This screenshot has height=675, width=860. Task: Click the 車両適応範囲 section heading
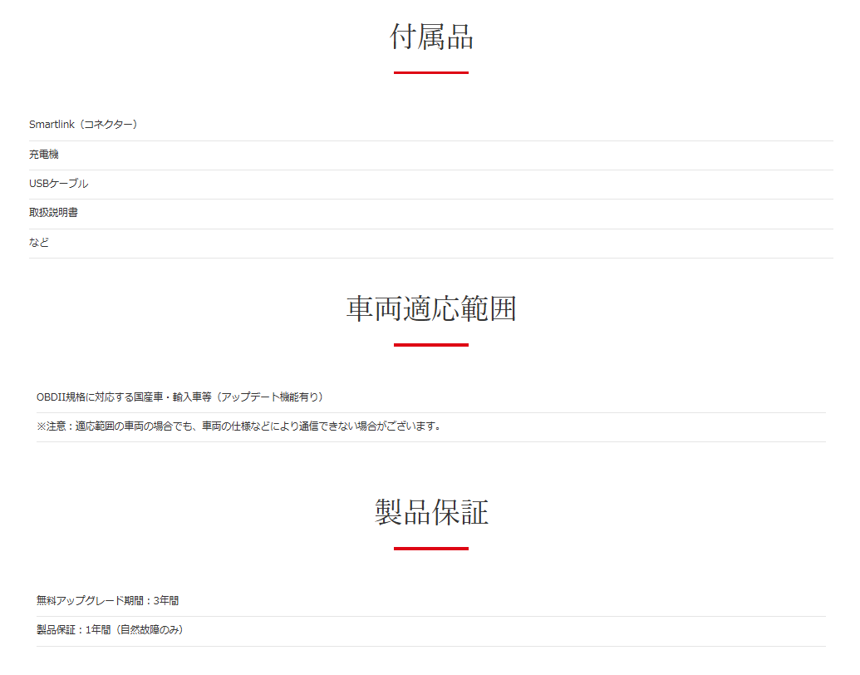tap(431, 308)
